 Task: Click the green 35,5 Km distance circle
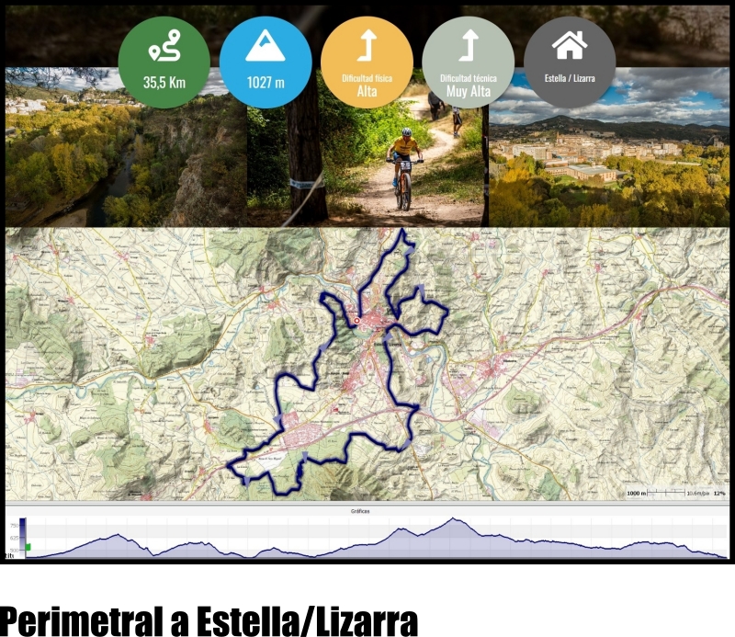pyautogui.click(x=164, y=62)
